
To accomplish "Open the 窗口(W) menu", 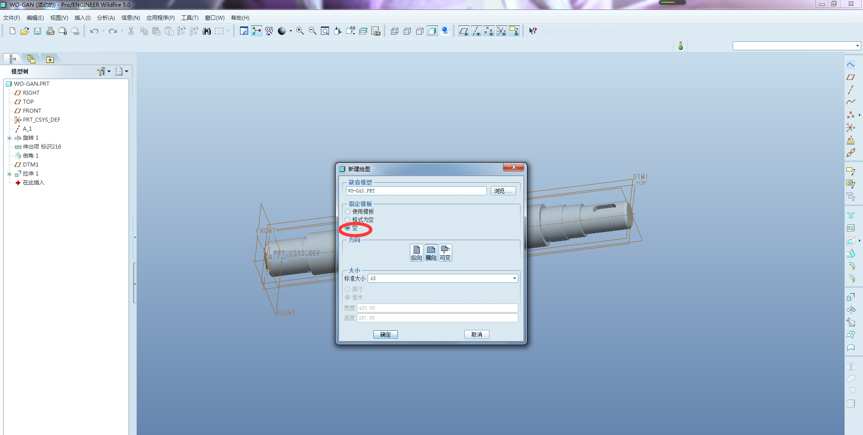I will click(x=214, y=18).
